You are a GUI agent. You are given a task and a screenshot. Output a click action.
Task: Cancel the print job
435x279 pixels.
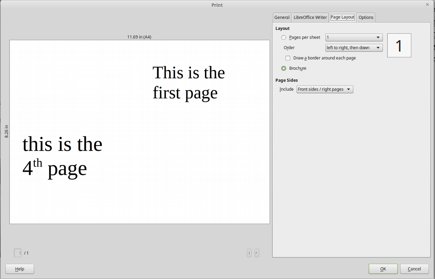click(414, 269)
